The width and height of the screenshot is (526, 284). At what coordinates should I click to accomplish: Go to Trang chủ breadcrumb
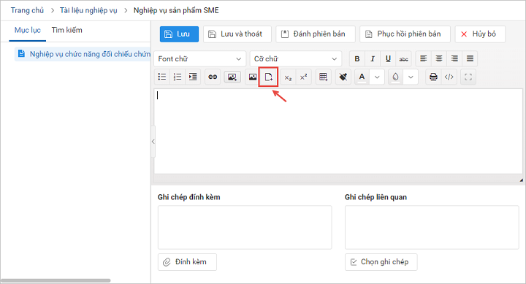pos(27,10)
